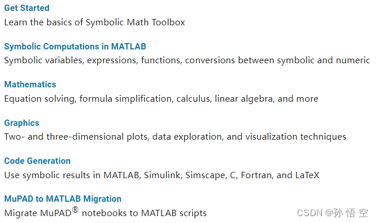Image resolution: width=377 pixels, height=223 pixels.
Task: Go to the Mathematics section link
Action: pos(30,84)
